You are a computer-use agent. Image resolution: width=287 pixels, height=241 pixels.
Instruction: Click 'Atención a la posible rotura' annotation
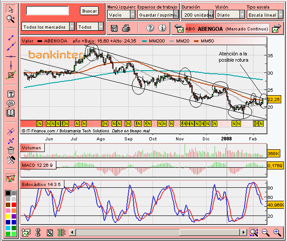[x=233, y=57]
